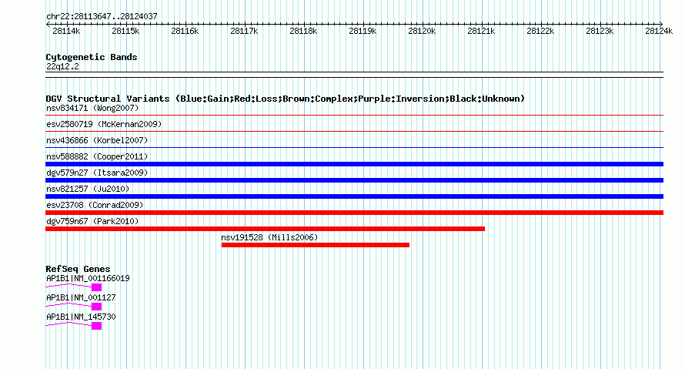Screen dimensions: 685x369
Task: Click the short red bar under nsv191528
Action: [x=316, y=245]
